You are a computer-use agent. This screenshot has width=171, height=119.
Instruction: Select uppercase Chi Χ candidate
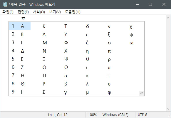pyautogui.click(x=66, y=51)
